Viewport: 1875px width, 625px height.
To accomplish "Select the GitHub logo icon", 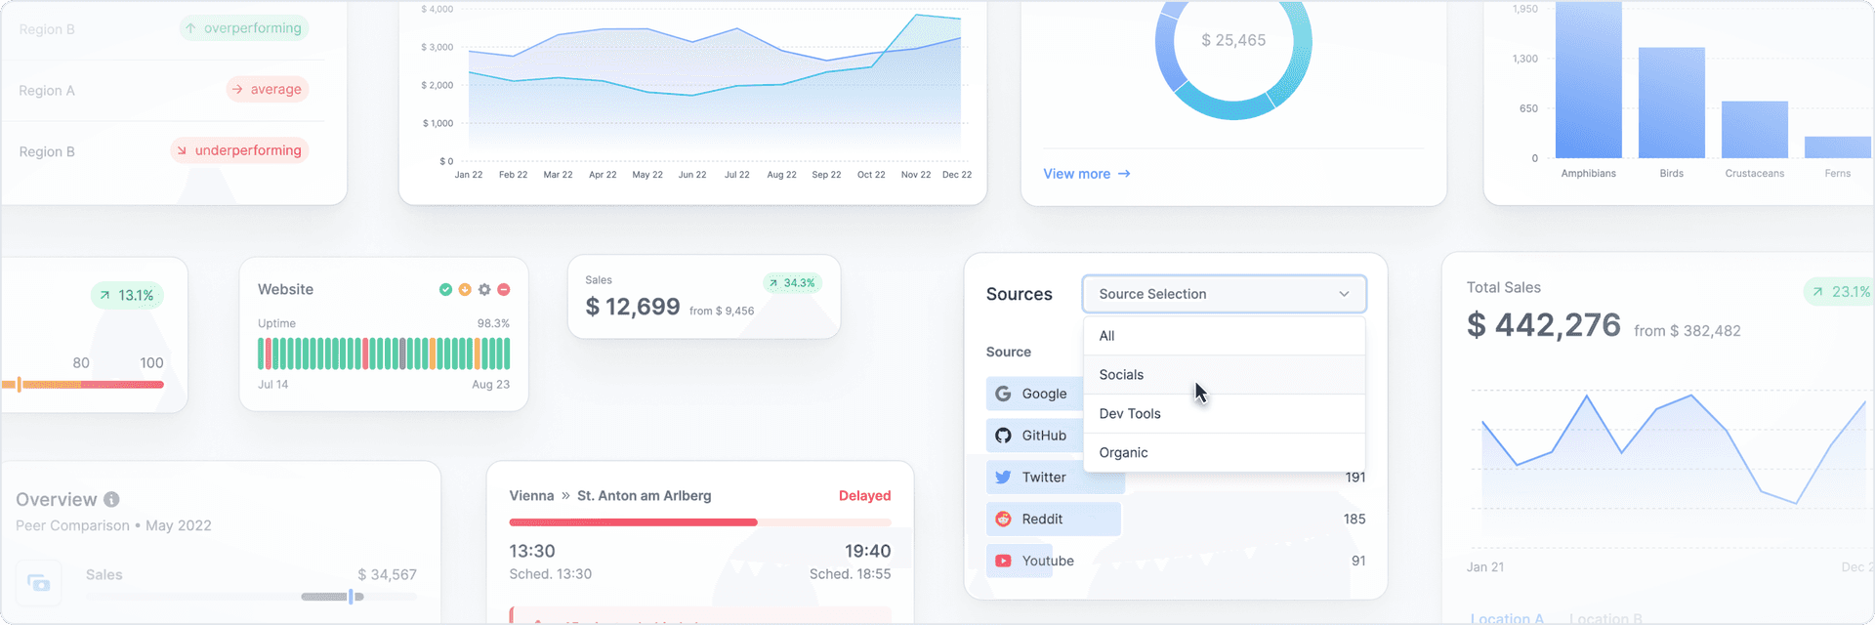I will (1003, 436).
